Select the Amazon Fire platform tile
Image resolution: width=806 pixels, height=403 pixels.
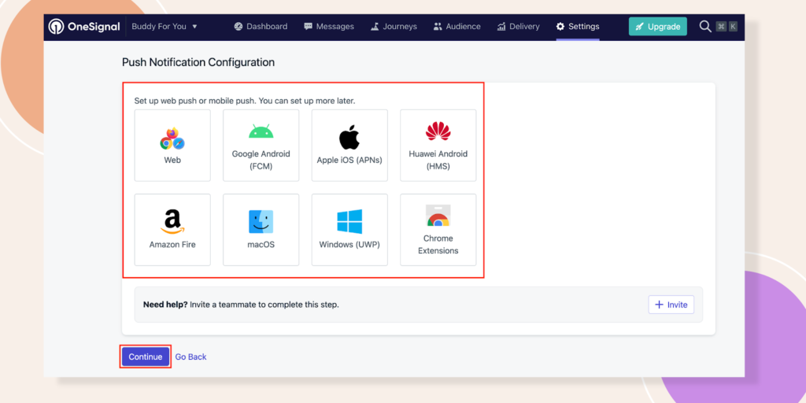tap(172, 230)
